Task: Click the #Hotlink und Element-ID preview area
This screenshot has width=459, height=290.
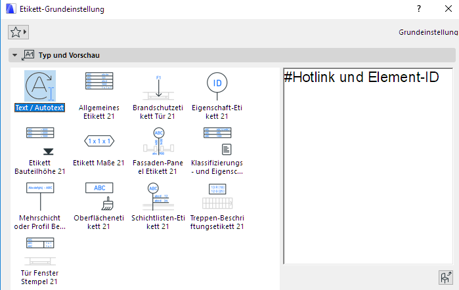Action: 368,166
